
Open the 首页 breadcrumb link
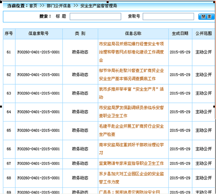click(33, 6)
